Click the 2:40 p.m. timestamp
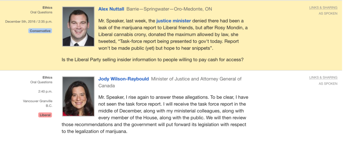 click(45, 91)
